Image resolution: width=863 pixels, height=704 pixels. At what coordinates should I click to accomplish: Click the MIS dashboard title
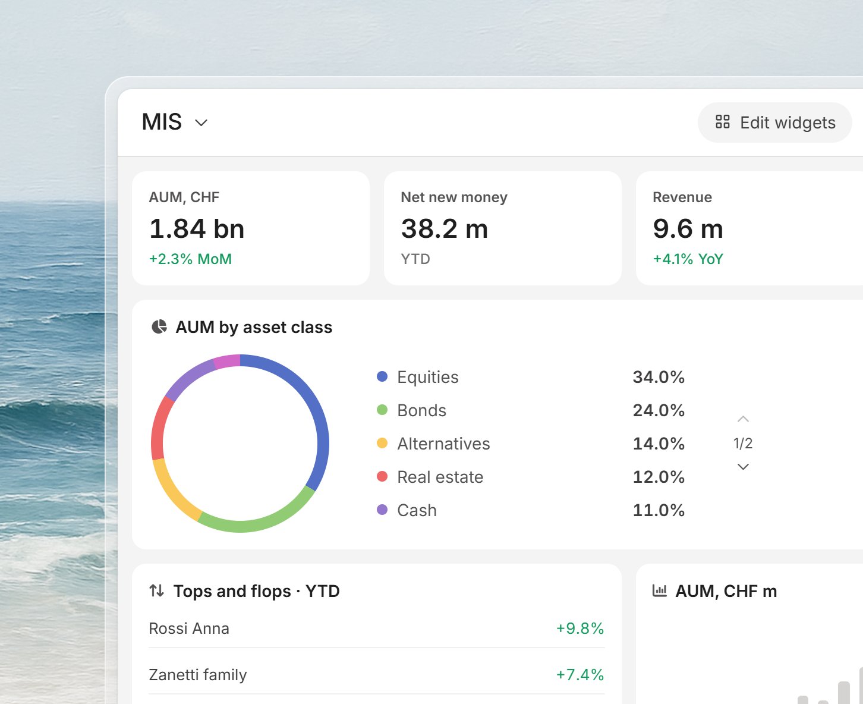[162, 122]
